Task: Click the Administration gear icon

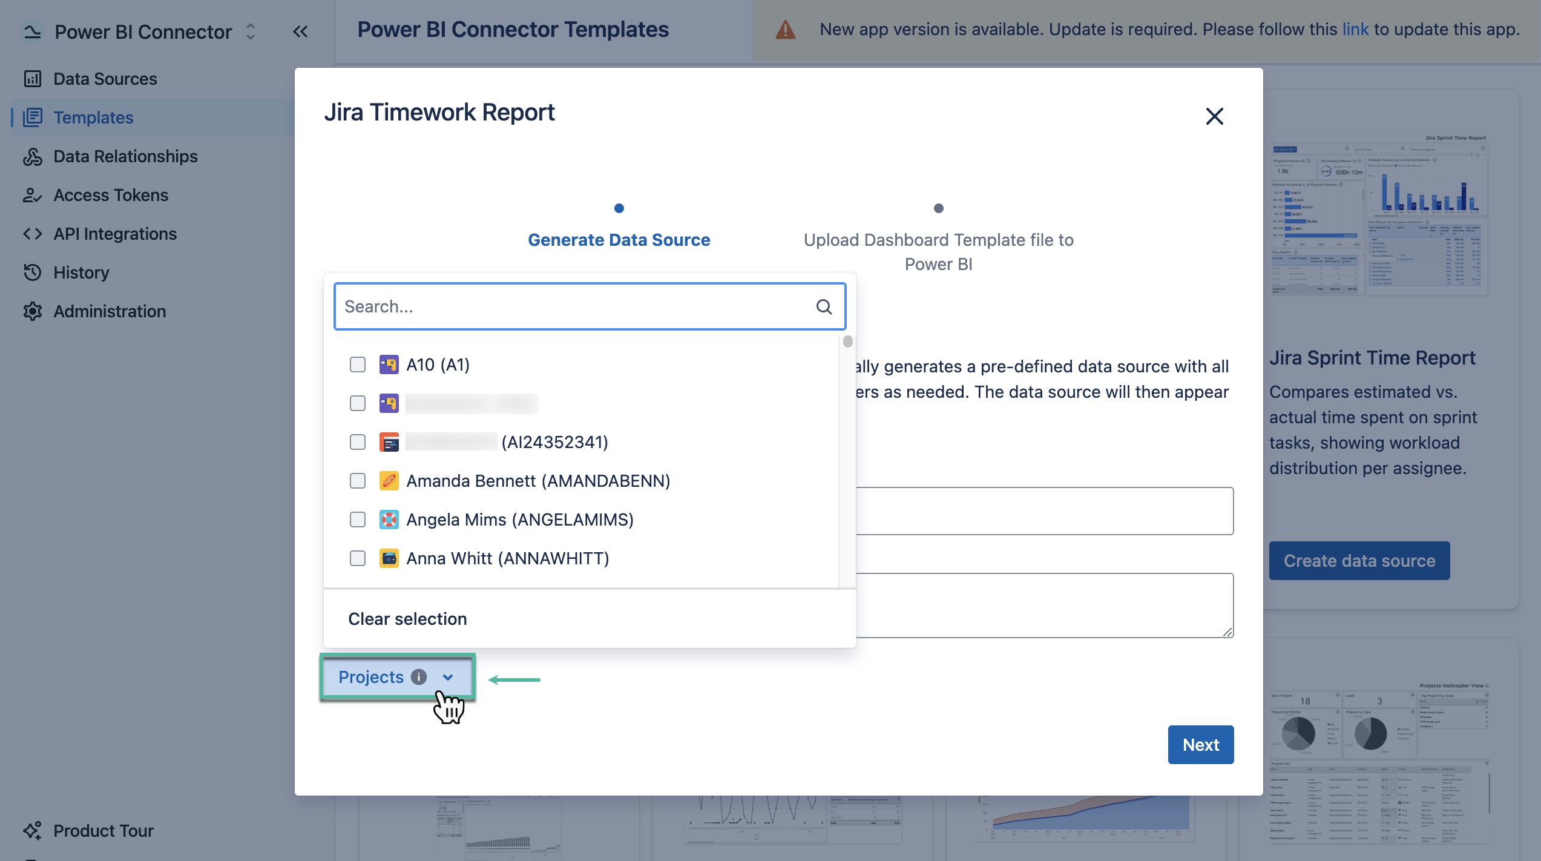Action: click(x=33, y=311)
